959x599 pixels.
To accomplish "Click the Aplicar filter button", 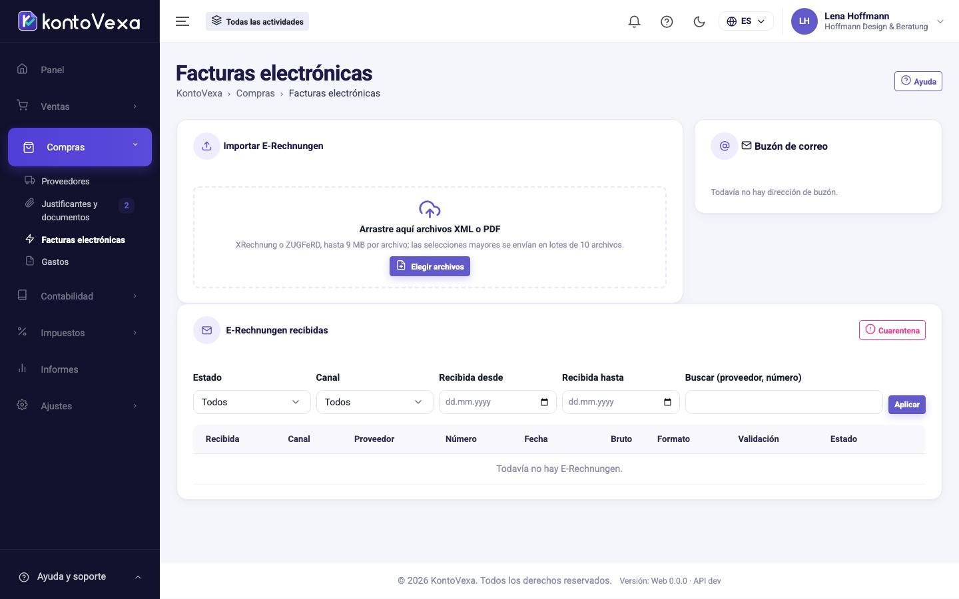I will pyautogui.click(x=907, y=404).
